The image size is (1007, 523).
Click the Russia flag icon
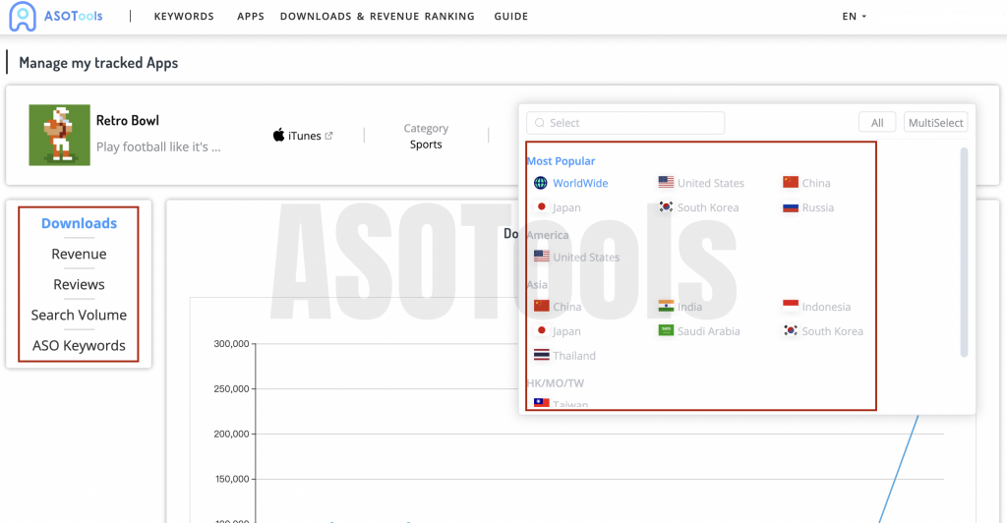(x=791, y=207)
